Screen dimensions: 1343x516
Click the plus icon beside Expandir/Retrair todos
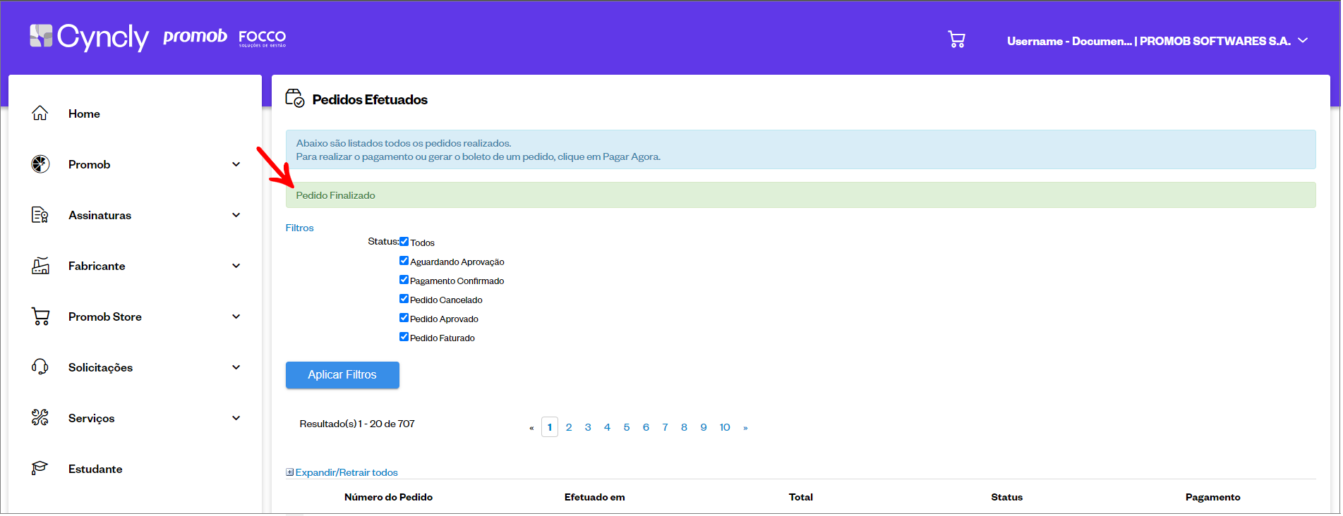pyautogui.click(x=289, y=472)
